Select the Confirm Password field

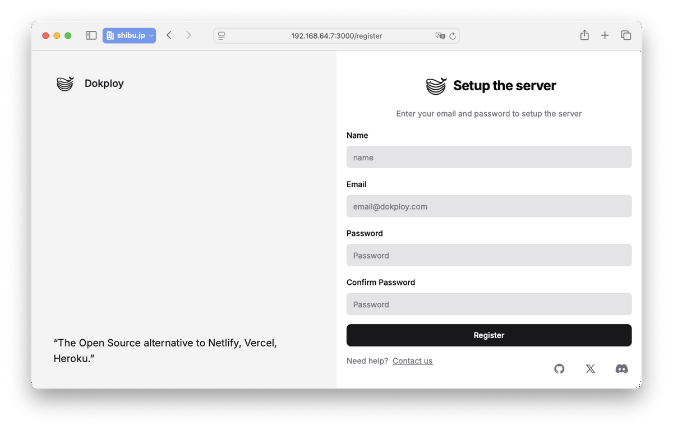489,304
